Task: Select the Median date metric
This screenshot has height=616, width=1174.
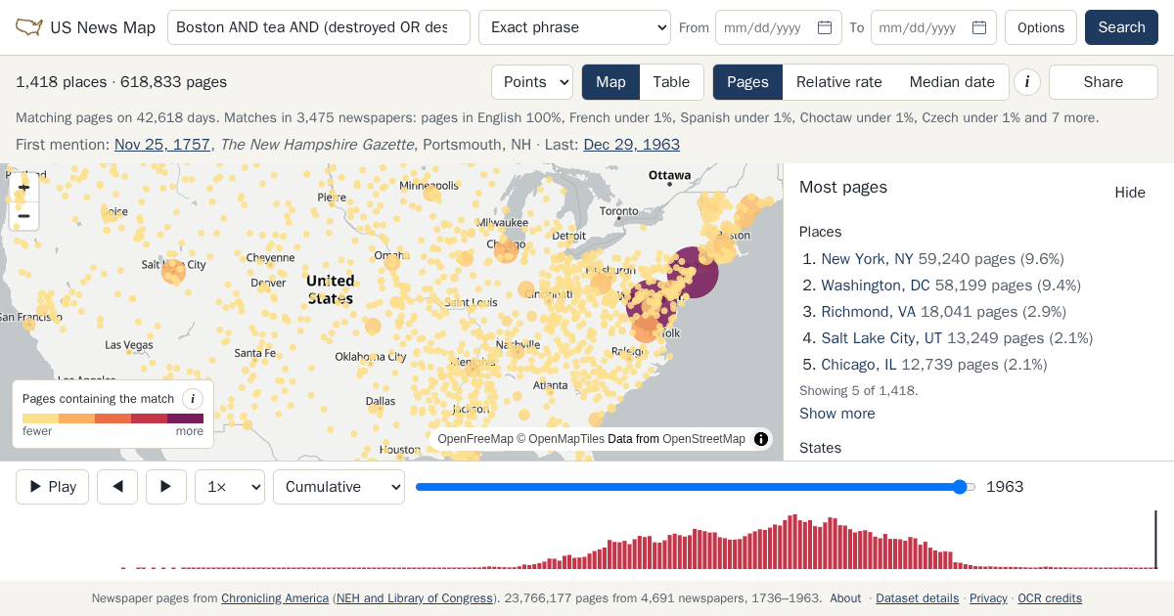Action: (952, 82)
